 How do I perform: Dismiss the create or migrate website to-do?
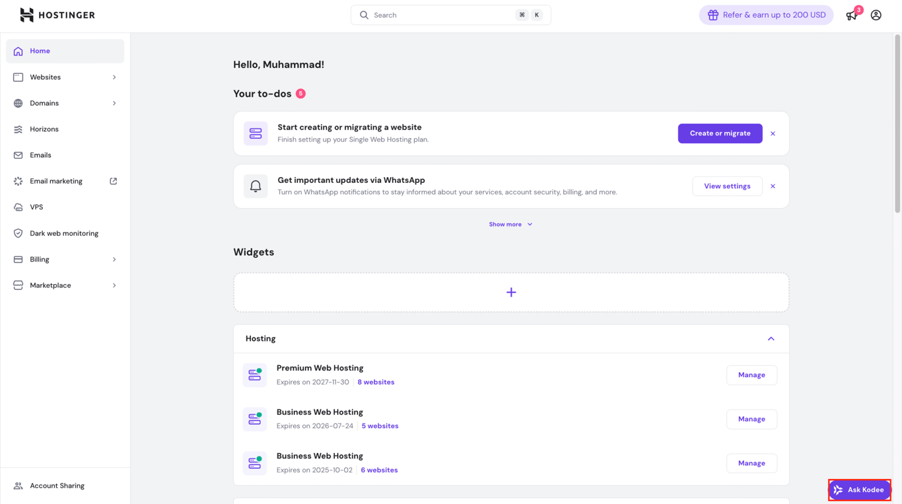point(773,133)
